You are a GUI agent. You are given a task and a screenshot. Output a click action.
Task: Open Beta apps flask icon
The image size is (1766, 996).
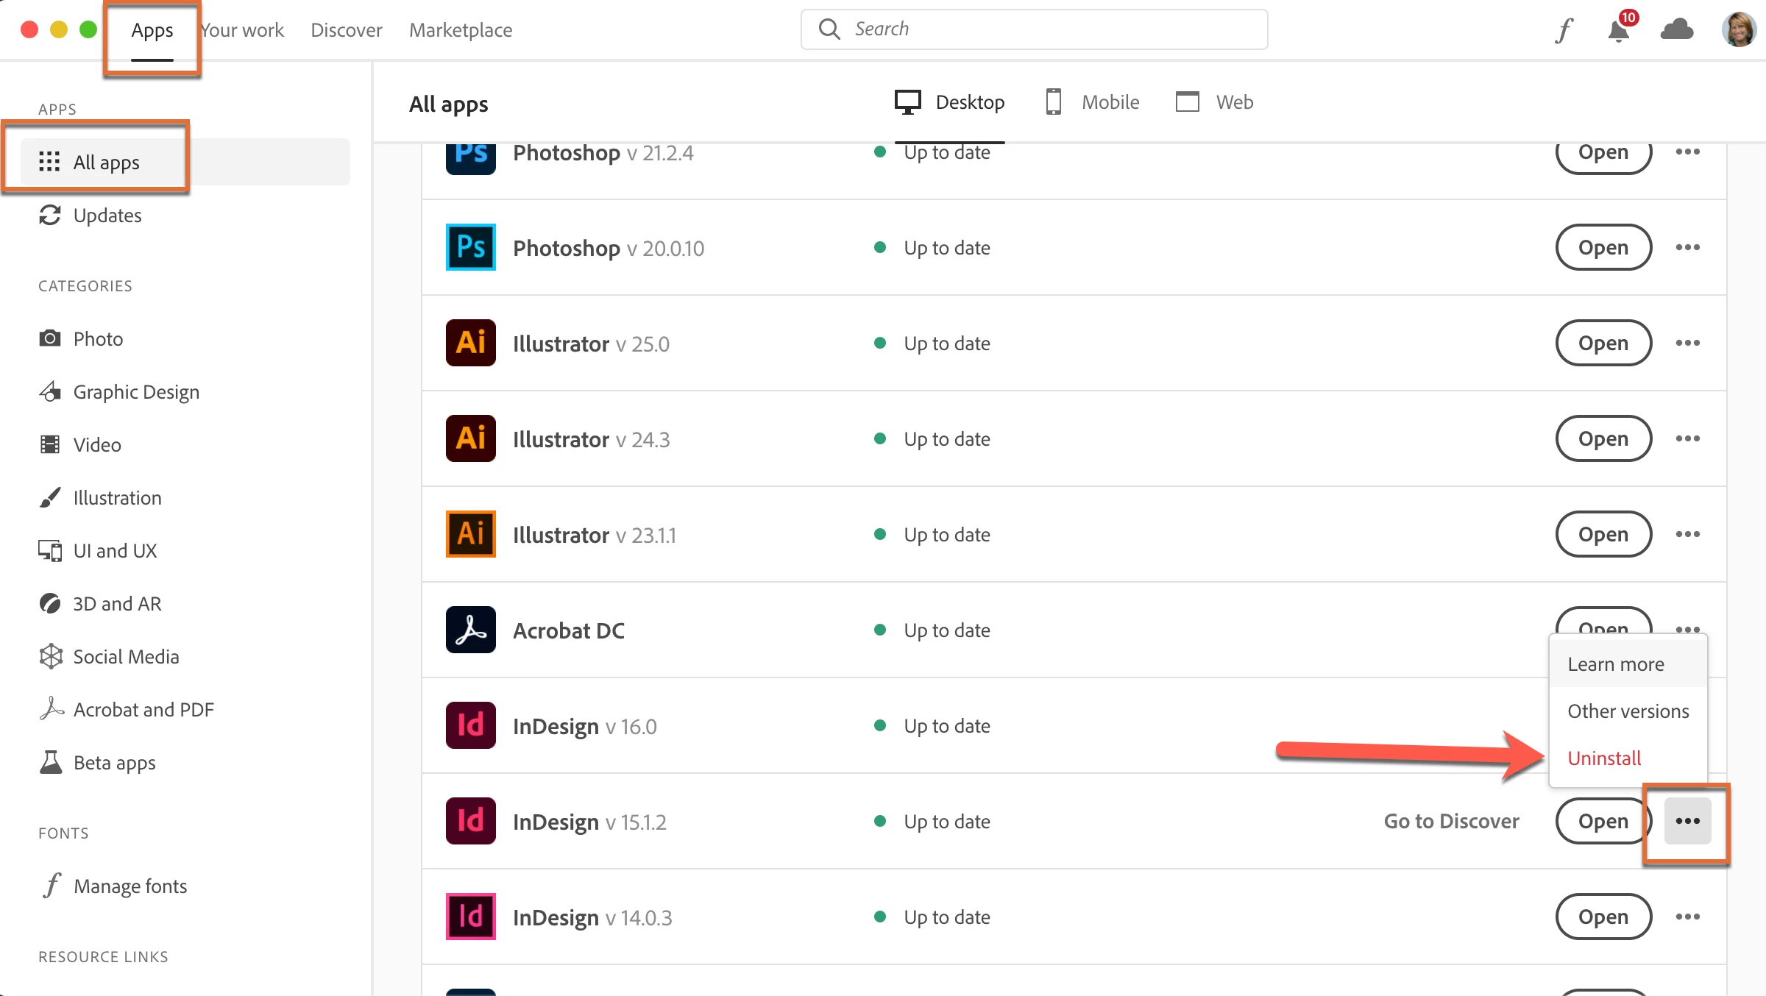point(50,762)
